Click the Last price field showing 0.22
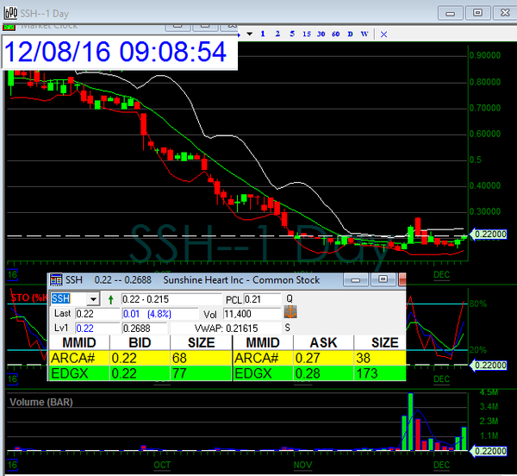 point(97,313)
